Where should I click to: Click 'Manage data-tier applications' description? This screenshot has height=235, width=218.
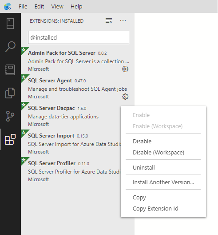coord(63,117)
